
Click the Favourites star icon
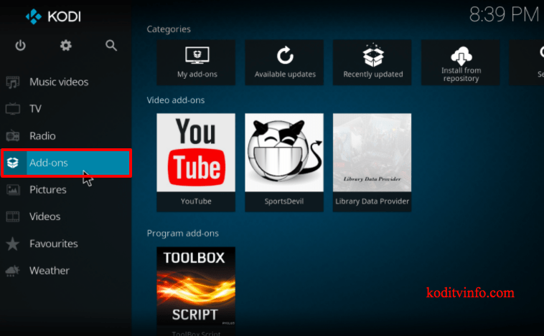point(13,244)
